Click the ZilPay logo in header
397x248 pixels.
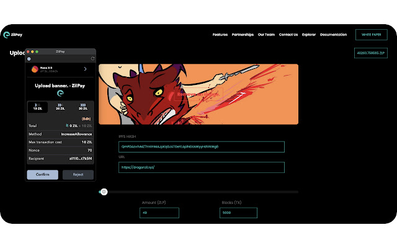[x=13, y=35]
